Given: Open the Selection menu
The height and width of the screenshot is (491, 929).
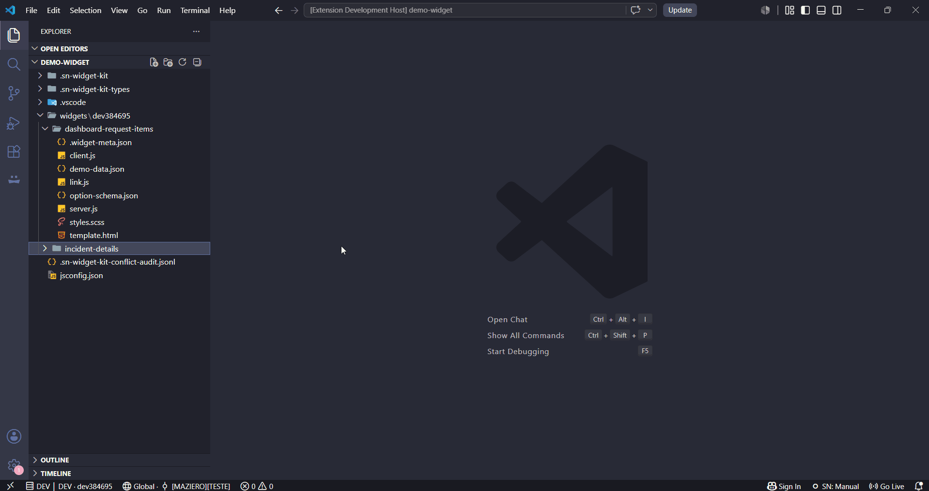Looking at the screenshot, I should tap(86, 10).
